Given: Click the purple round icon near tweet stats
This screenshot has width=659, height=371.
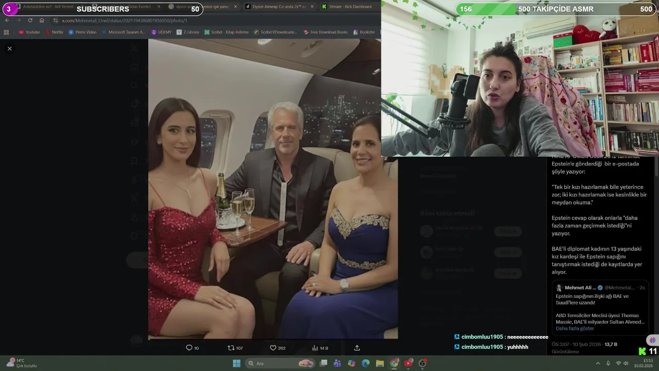Looking at the screenshot, I should (x=653, y=340).
